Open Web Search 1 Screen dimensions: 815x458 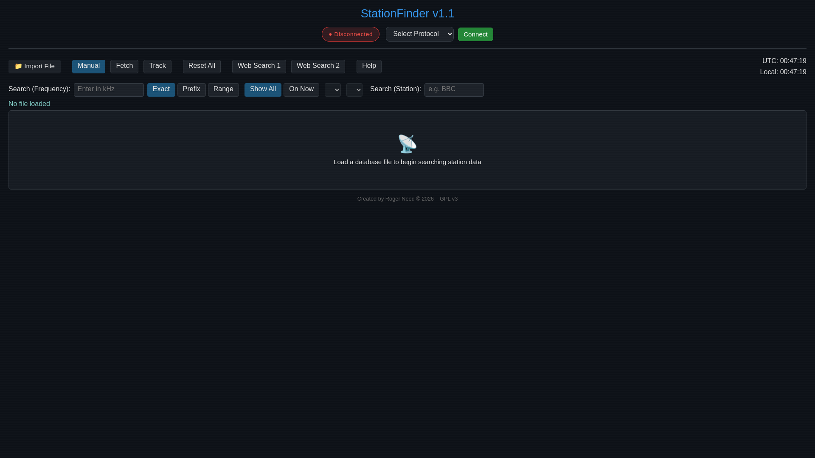259,66
